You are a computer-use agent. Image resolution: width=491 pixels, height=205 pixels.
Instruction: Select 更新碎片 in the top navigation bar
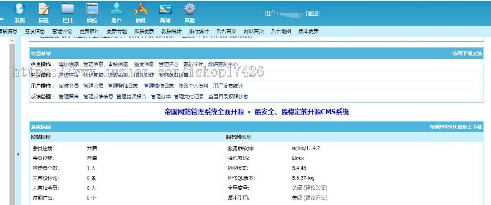[x=89, y=31]
